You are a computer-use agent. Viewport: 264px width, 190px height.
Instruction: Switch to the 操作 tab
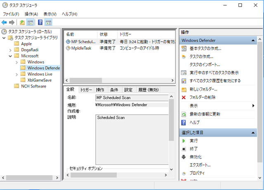click(100, 90)
